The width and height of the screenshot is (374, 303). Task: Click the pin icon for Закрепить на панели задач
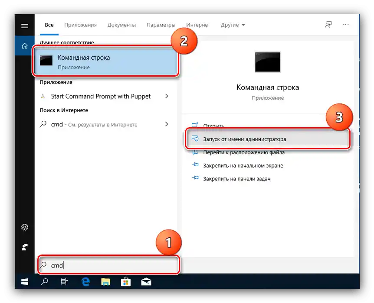[x=195, y=177]
